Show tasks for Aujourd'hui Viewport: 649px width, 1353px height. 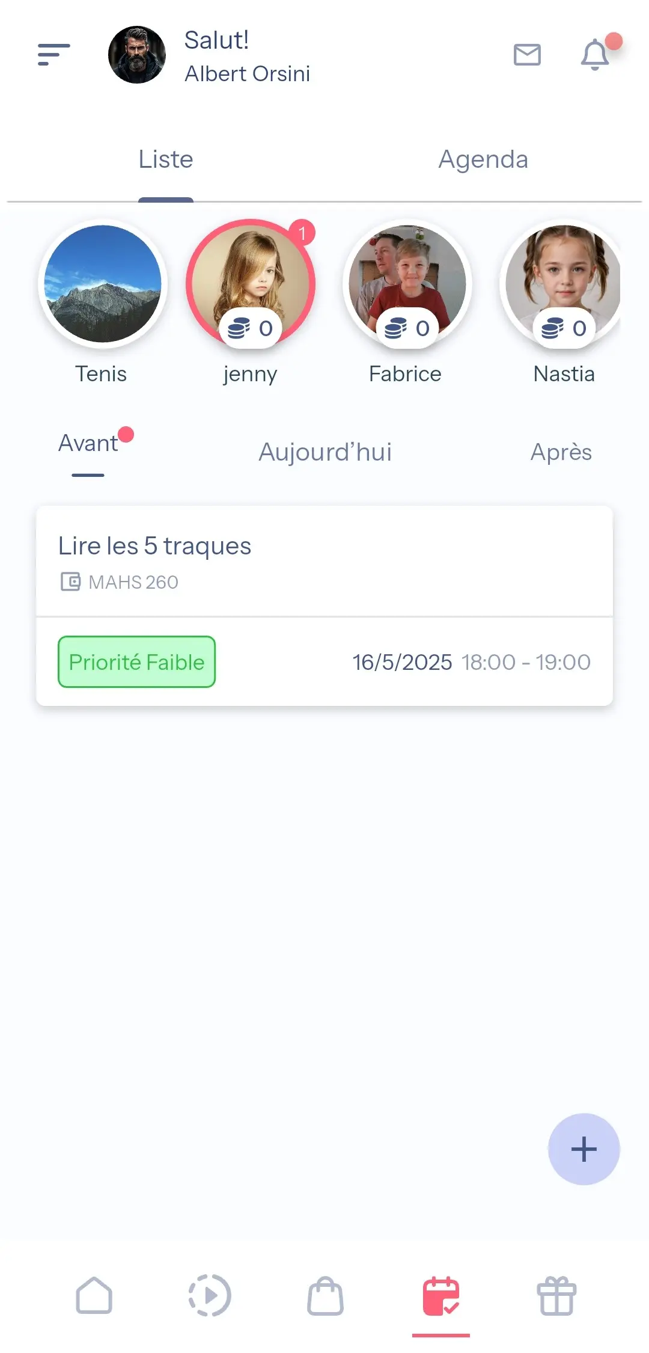coord(325,452)
